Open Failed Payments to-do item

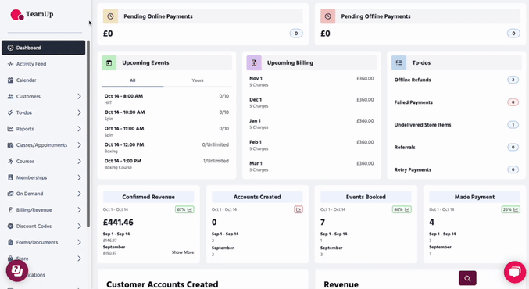[456, 102]
